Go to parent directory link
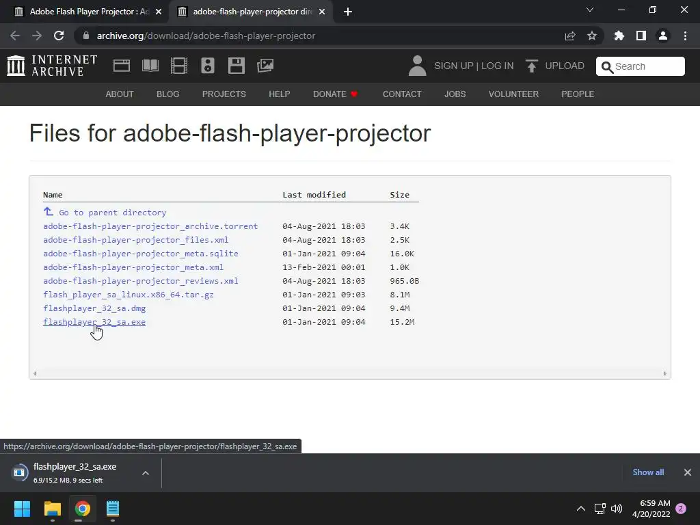700x525 pixels. coord(113,213)
